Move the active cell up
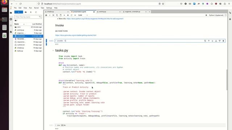The image size is (232, 130). pyautogui.click(x=209, y=41)
